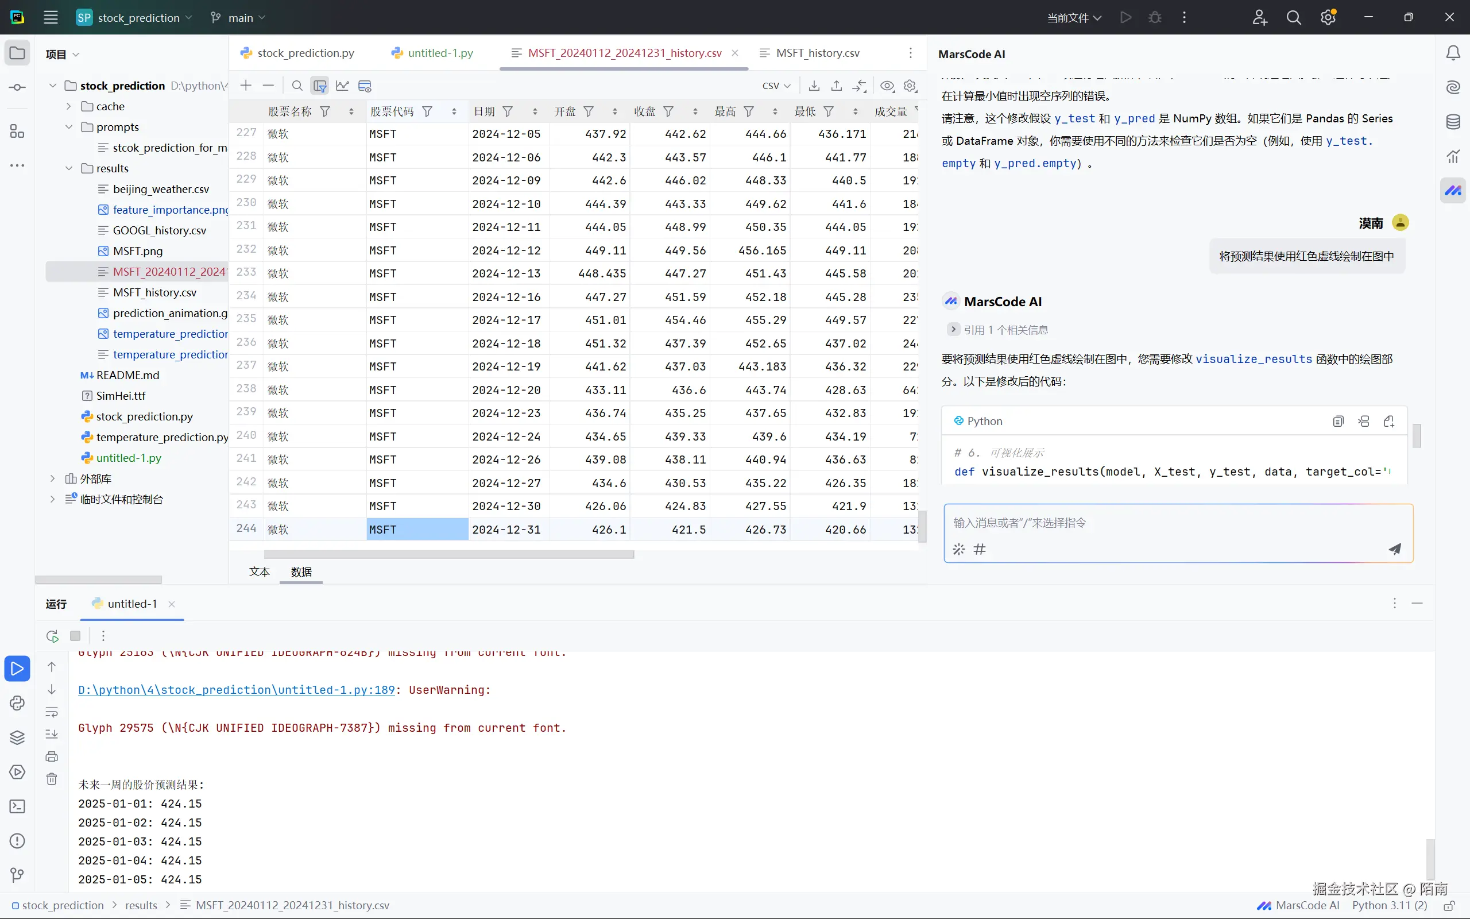
Task: Toggle the eye view options in CSV toolbar
Action: pos(887,86)
